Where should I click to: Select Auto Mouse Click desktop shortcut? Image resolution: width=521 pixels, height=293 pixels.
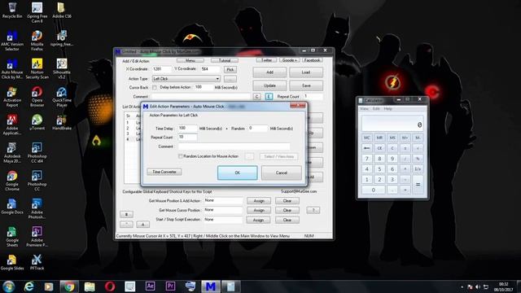point(12,68)
